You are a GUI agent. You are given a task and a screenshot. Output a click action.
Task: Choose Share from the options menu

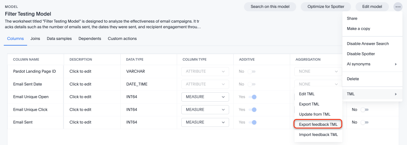(372, 18)
